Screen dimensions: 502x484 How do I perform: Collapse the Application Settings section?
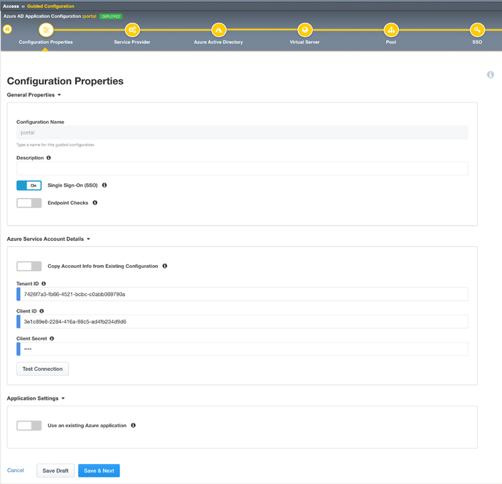coord(36,398)
